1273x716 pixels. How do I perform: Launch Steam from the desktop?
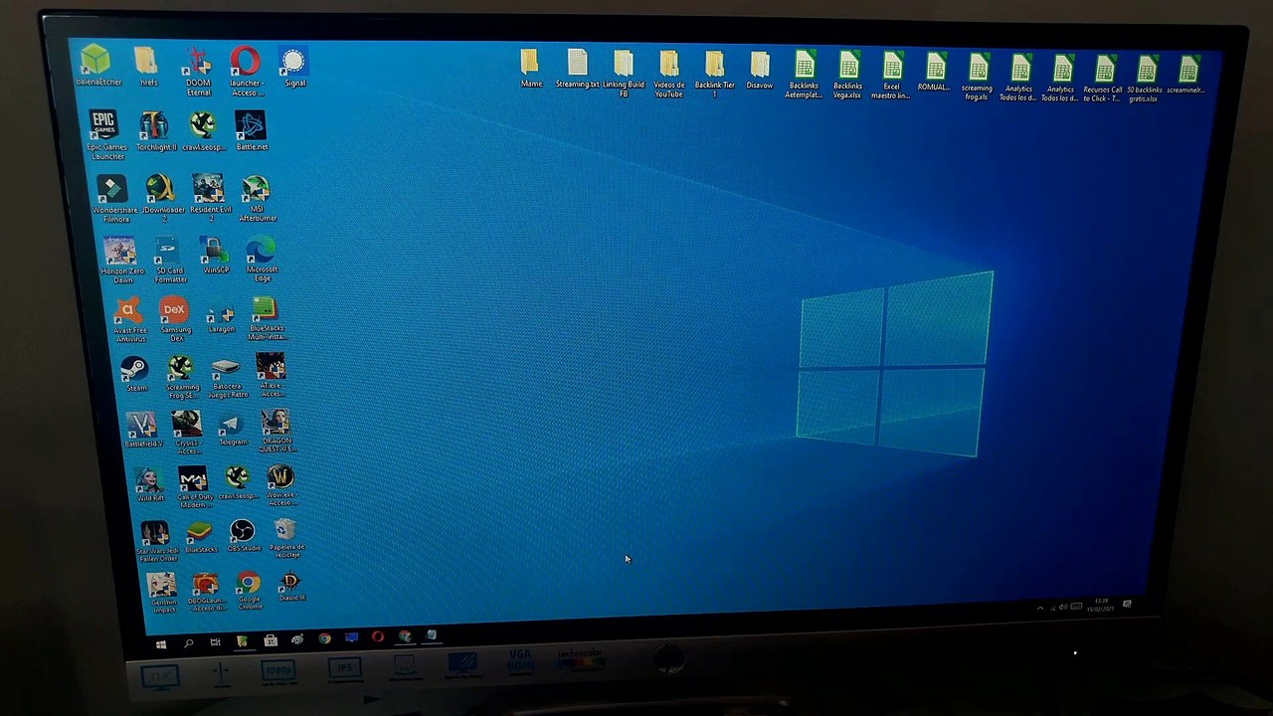coord(134,375)
